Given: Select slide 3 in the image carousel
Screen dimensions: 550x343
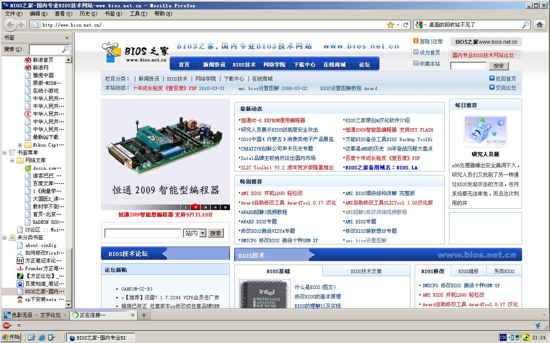Looking at the screenshot, I should [x=206, y=208].
